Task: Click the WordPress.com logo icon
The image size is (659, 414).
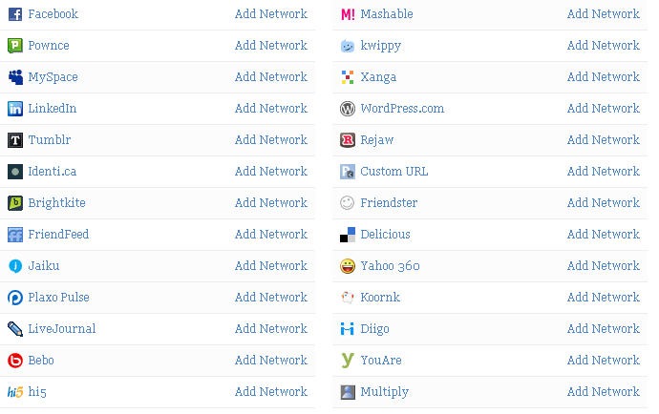Action: pyautogui.click(x=348, y=109)
